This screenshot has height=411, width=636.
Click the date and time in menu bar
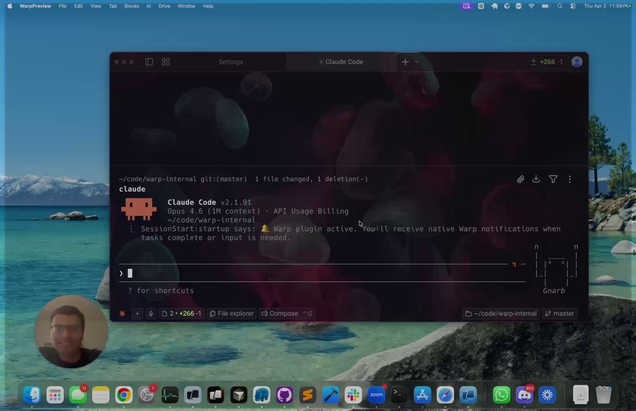click(x=607, y=6)
